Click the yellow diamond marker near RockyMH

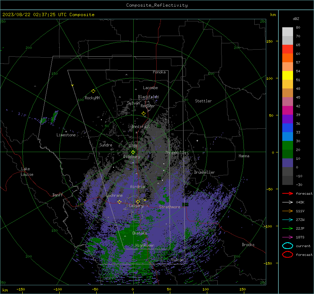[93, 91]
